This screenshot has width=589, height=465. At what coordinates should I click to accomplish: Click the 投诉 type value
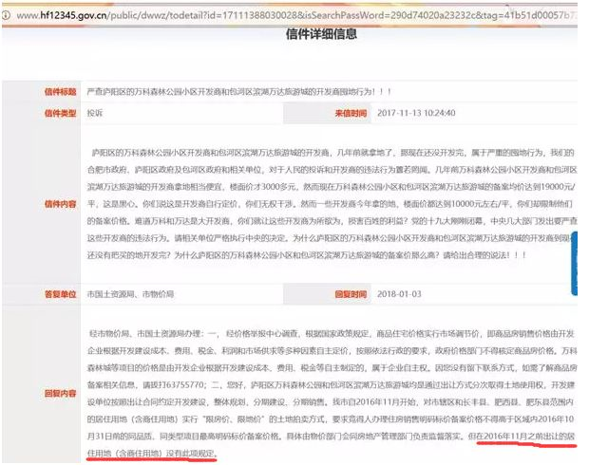point(95,113)
